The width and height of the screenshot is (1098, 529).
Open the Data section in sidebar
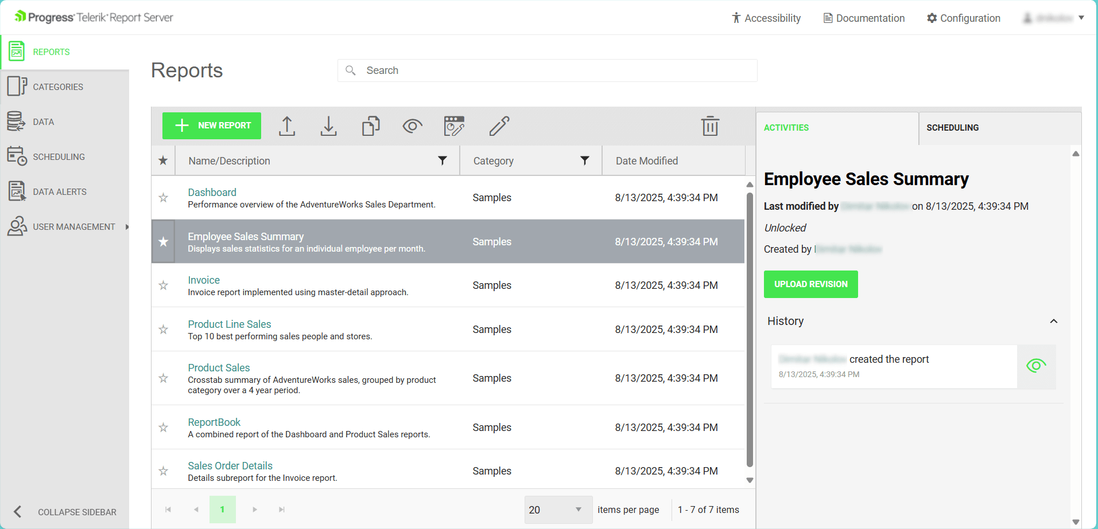[x=43, y=122]
